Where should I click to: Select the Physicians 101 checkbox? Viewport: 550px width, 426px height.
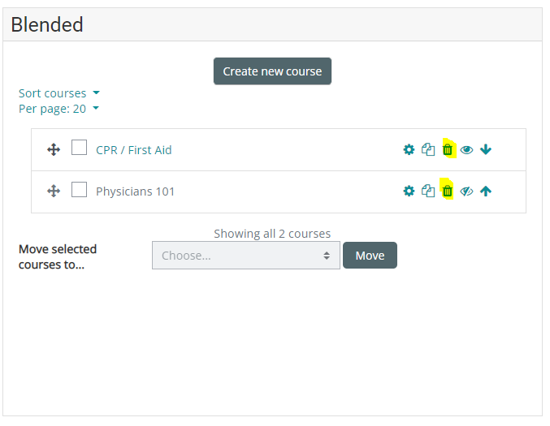(79, 190)
